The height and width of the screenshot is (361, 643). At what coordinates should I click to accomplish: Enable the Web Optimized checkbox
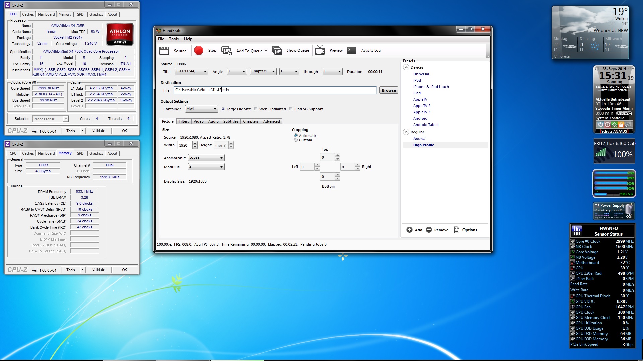(x=256, y=109)
